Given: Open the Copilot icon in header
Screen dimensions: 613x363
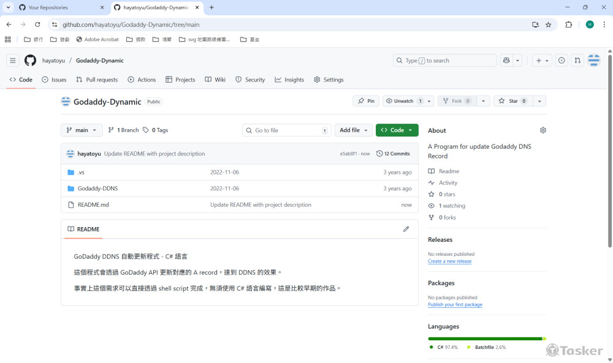Looking at the screenshot, I should (506, 61).
